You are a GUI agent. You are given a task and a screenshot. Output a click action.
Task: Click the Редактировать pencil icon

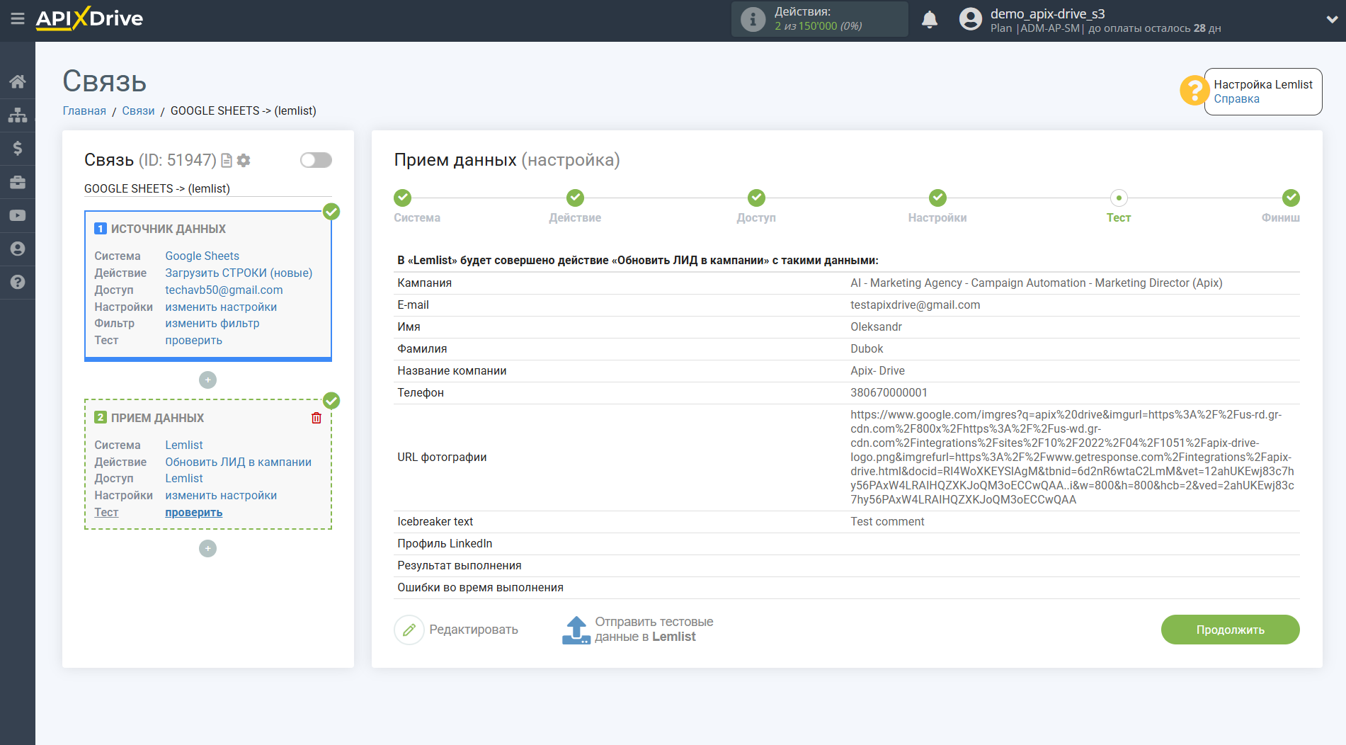click(409, 630)
